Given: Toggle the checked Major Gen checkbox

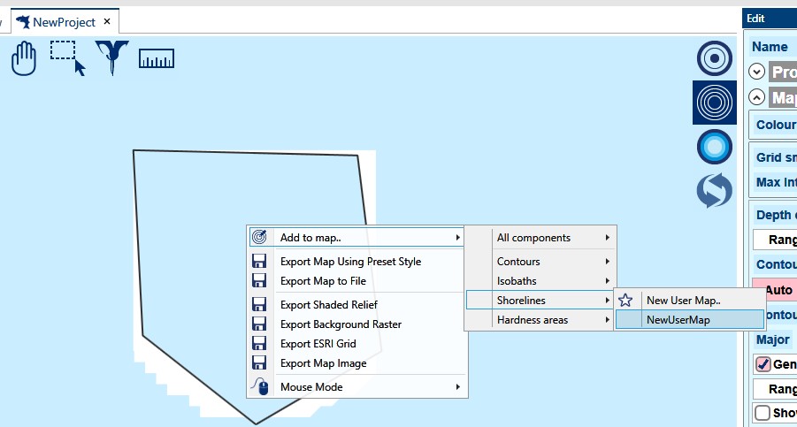Looking at the screenshot, I should coord(763,364).
